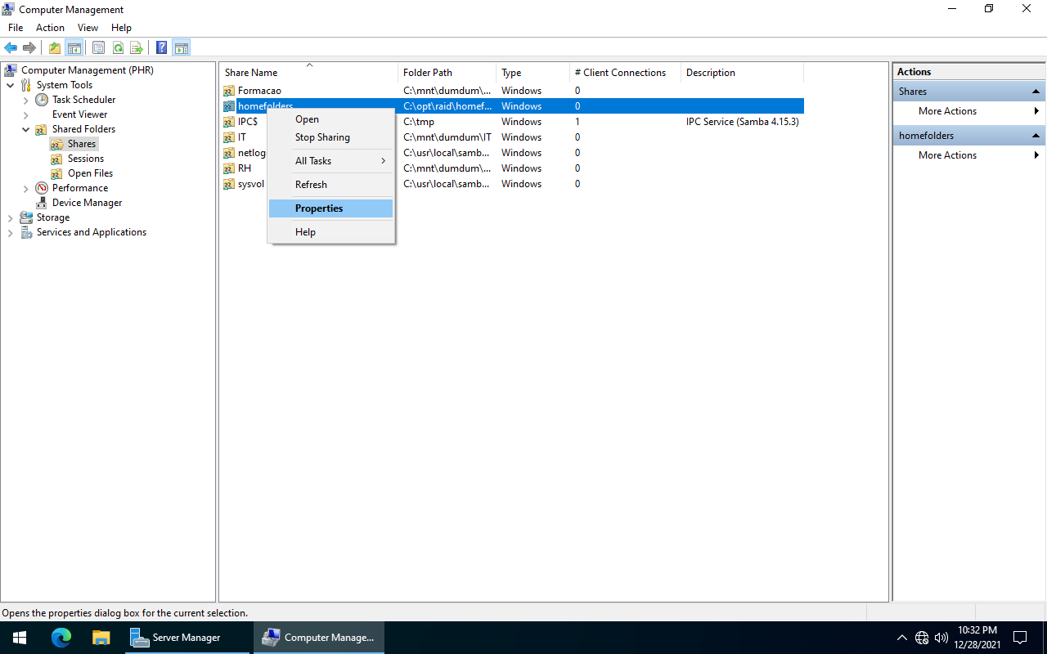Screen dimensions: 1047x654
Task: Open the Action menu
Action: (50, 27)
